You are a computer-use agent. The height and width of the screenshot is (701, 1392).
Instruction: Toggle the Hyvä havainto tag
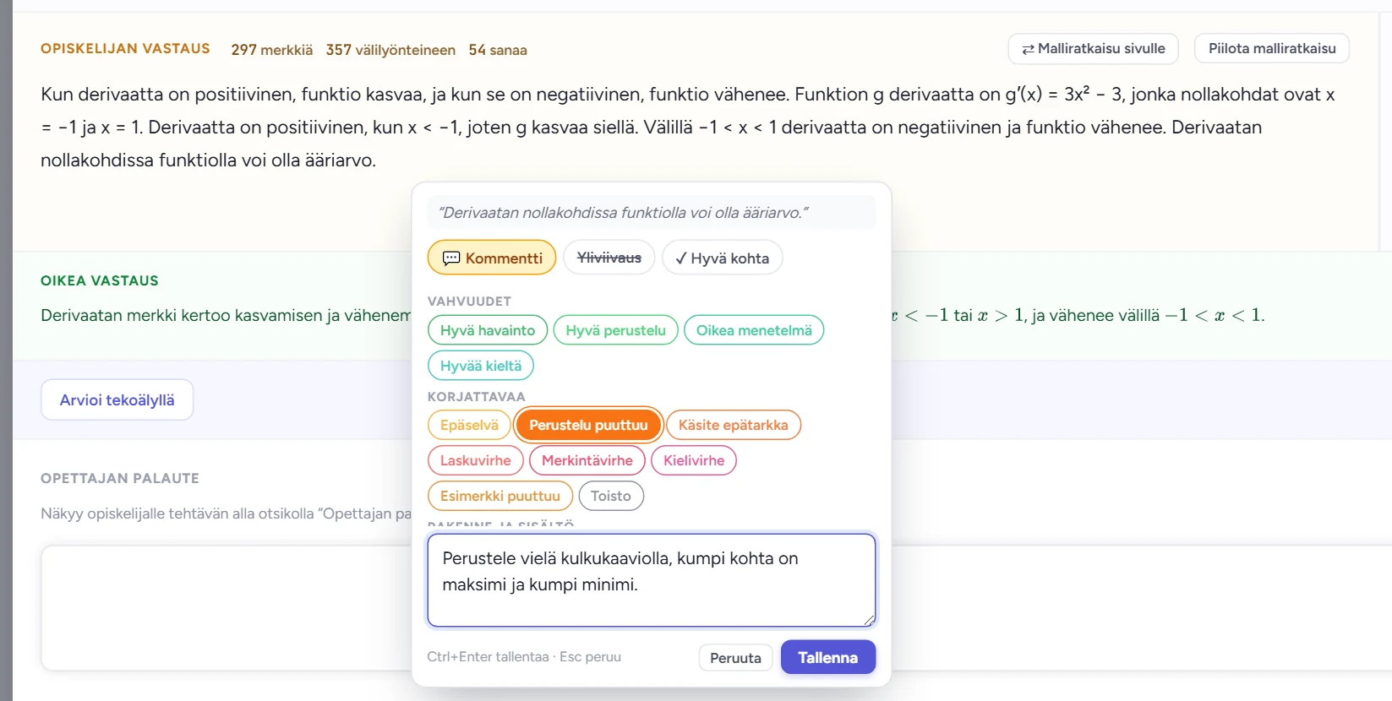pos(488,330)
